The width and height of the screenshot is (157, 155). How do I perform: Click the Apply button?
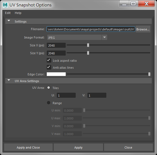(78, 147)
